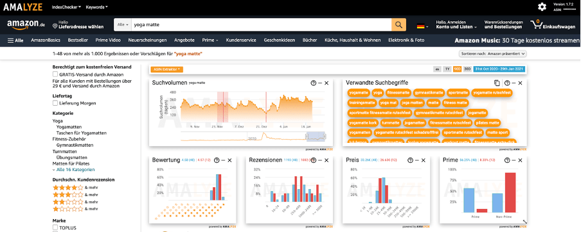The height and width of the screenshot is (232, 581).
Task: Filter by four stars & mehr
Action: tap(76, 187)
